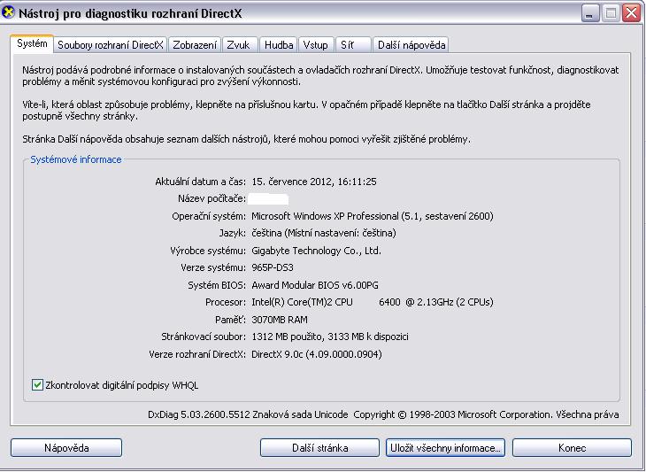Click the čeština (Místní nastavení) value
Viewport: 646px width, 472px height.
(323, 233)
